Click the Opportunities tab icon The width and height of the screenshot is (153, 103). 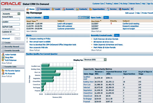[91, 9]
